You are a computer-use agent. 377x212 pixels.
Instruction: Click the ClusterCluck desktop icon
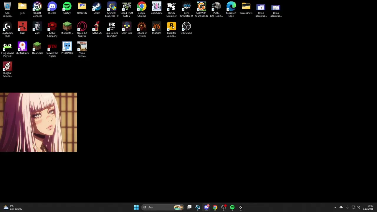[22, 48]
